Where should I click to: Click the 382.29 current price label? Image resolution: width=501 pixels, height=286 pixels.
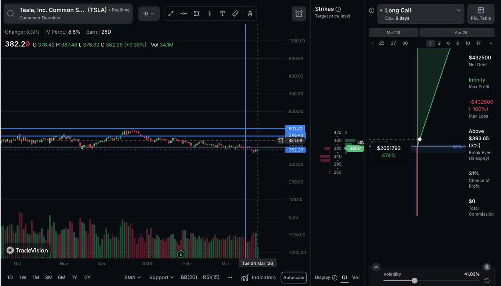[x=295, y=150]
